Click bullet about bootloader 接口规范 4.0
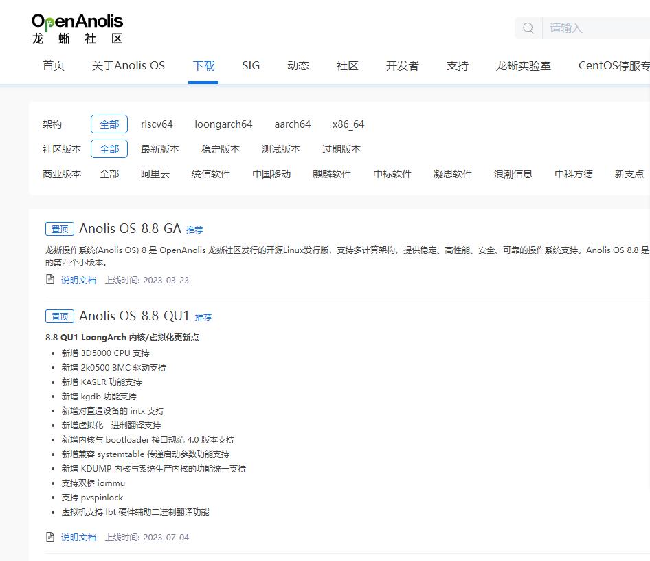This screenshot has height=561, width=650. coord(148,440)
